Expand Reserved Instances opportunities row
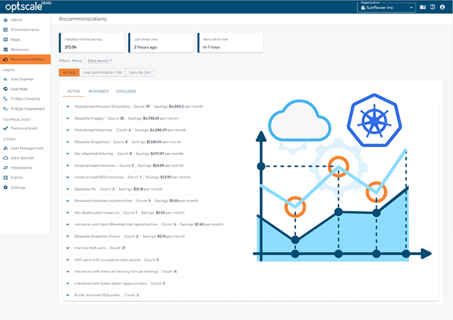This screenshot has width=453, height=320. [x=68, y=201]
